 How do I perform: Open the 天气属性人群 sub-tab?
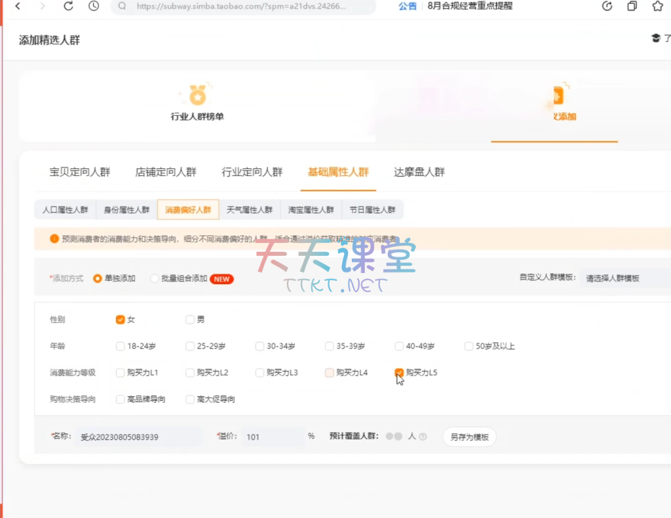[249, 210]
